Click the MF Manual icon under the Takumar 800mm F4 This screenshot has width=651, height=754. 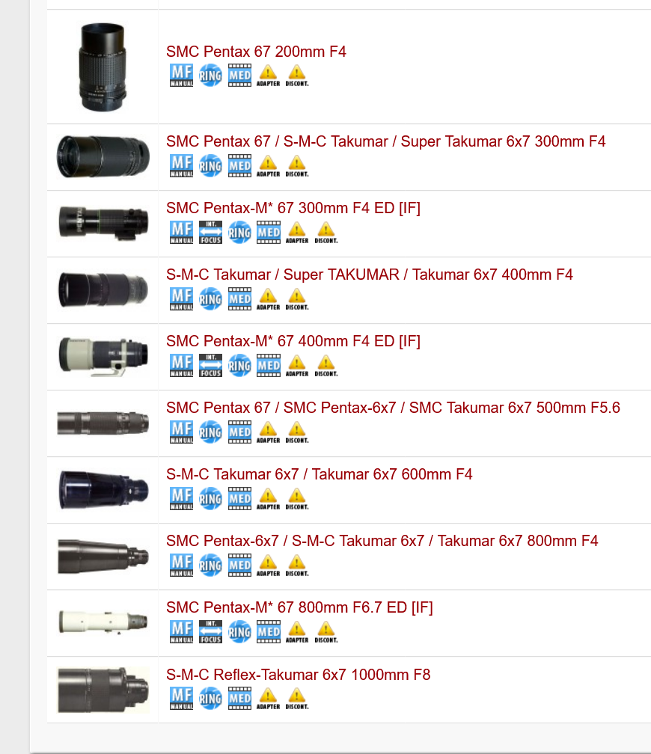181,565
